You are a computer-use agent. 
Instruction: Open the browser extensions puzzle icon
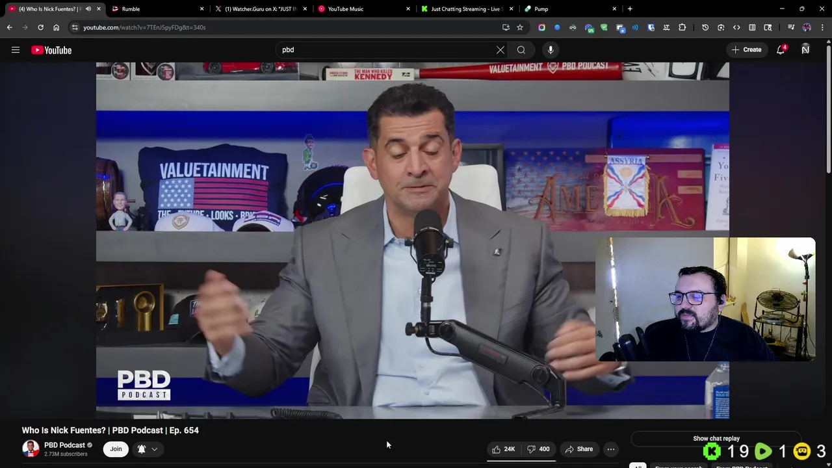pyautogui.click(x=682, y=27)
